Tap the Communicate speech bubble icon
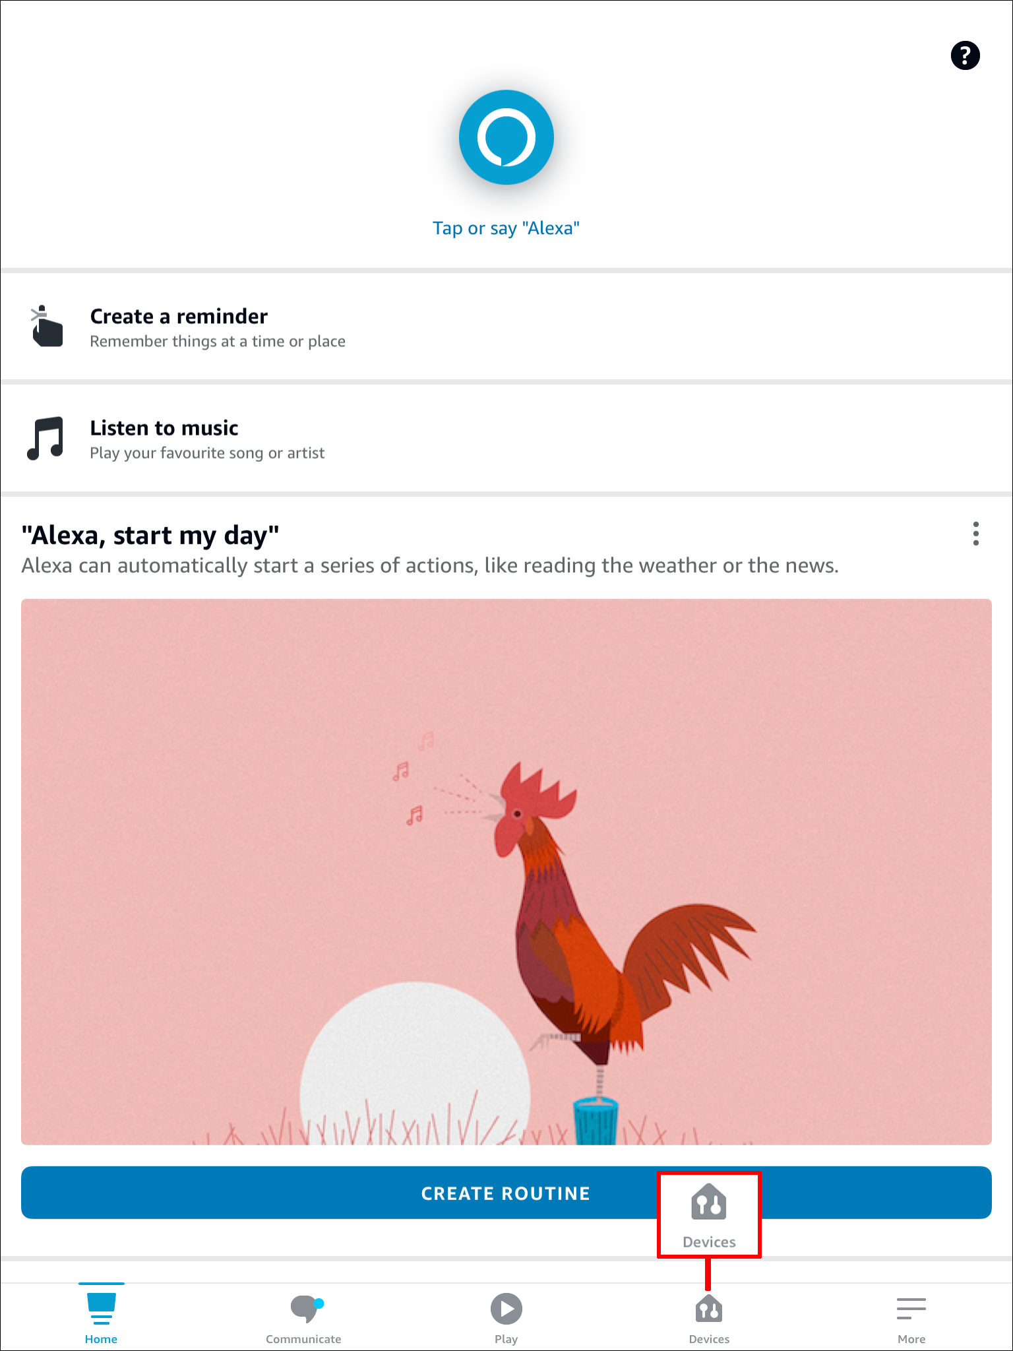Viewport: 1013px width, 1351px height. click(x=307, y=1308)
